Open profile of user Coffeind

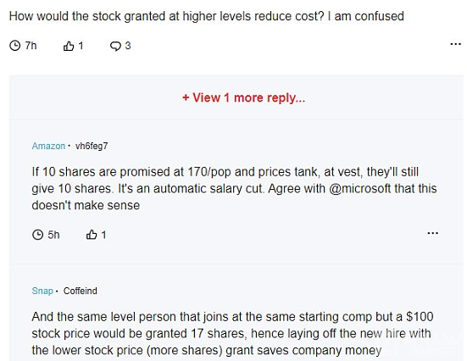pos(81,291)
